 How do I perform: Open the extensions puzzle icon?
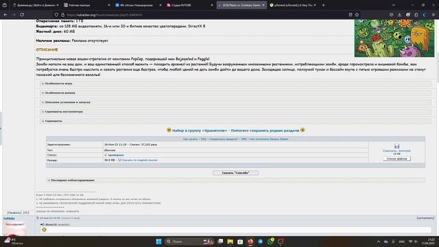(x=416, y=14)
